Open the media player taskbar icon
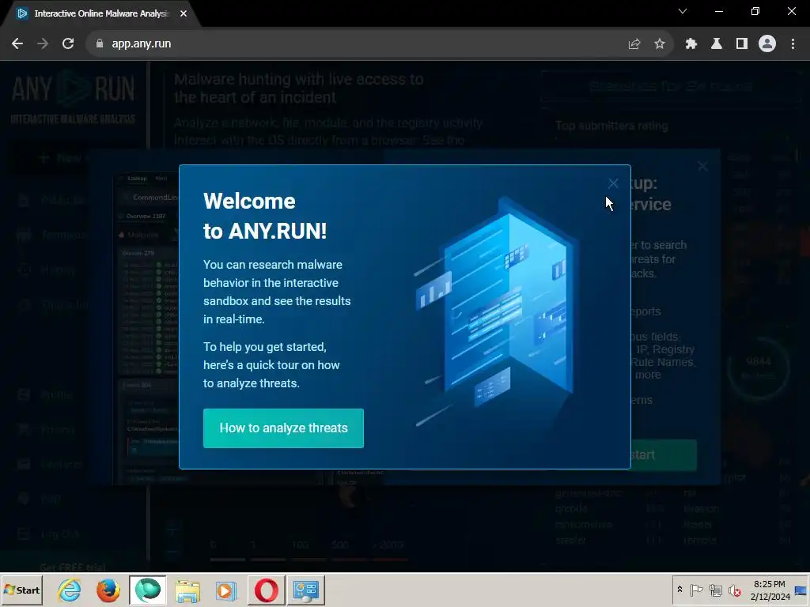 (226, 590)
